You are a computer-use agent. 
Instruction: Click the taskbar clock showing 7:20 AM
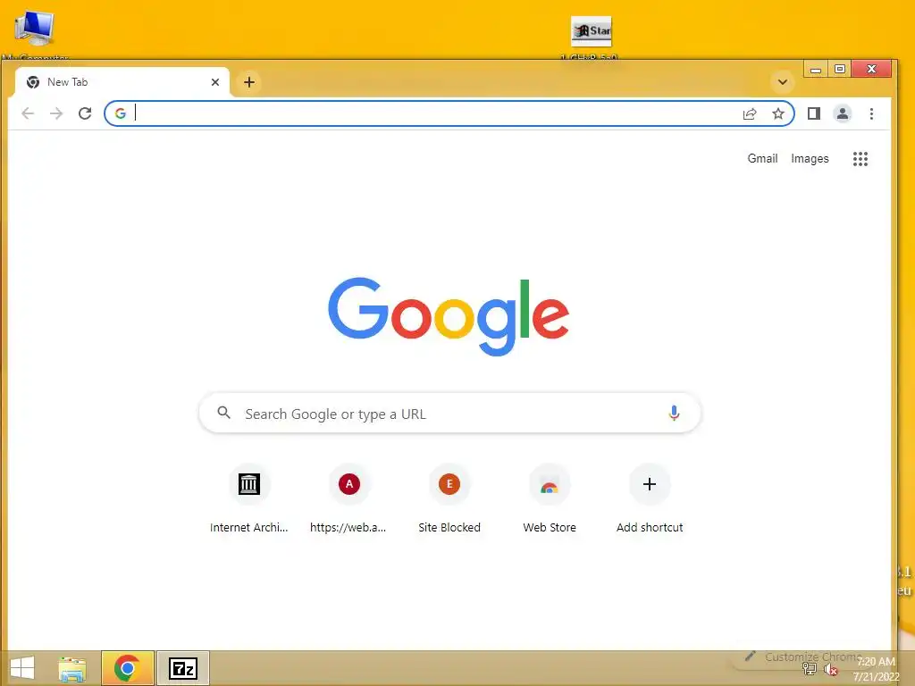(x=876, y=669)
